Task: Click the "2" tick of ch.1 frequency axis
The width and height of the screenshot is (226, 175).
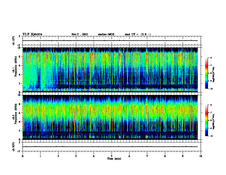Action: pyautogui.click(x=20, y=83)
